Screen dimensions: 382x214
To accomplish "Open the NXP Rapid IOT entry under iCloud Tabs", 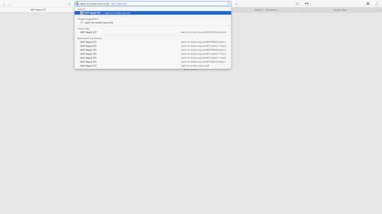I will pyautogui.click(x=153, y=32).
